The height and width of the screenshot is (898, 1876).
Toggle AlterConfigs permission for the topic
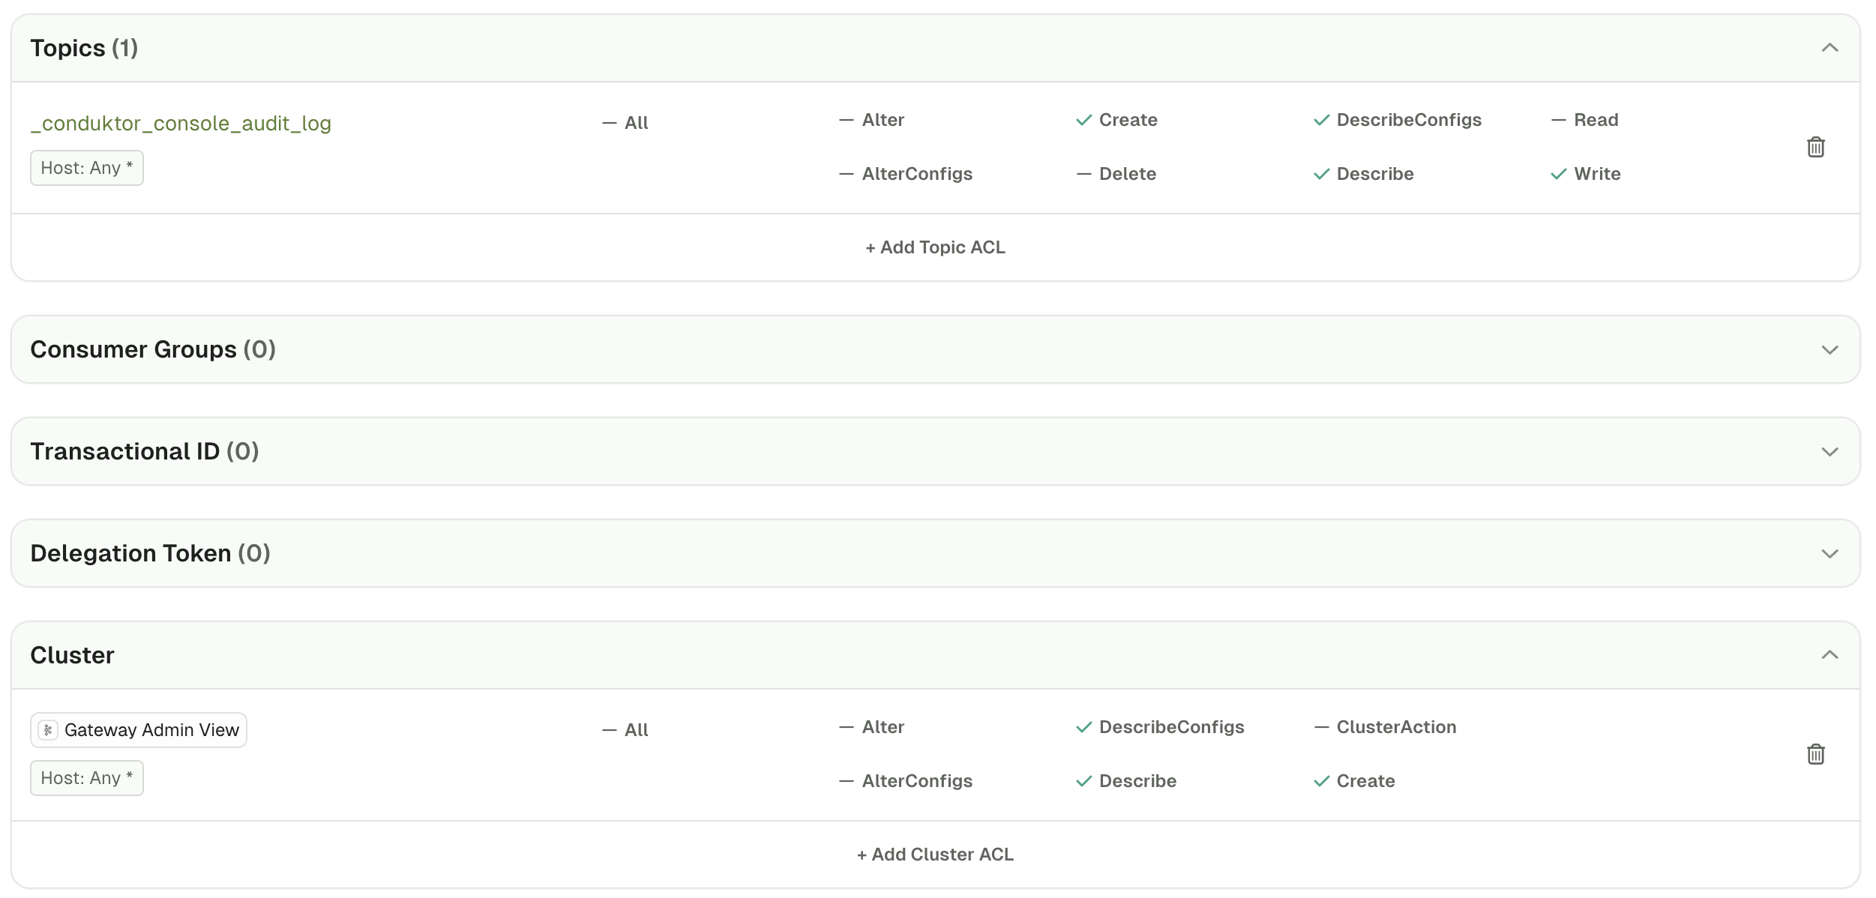pyautogui.click(x=905, y=174)
